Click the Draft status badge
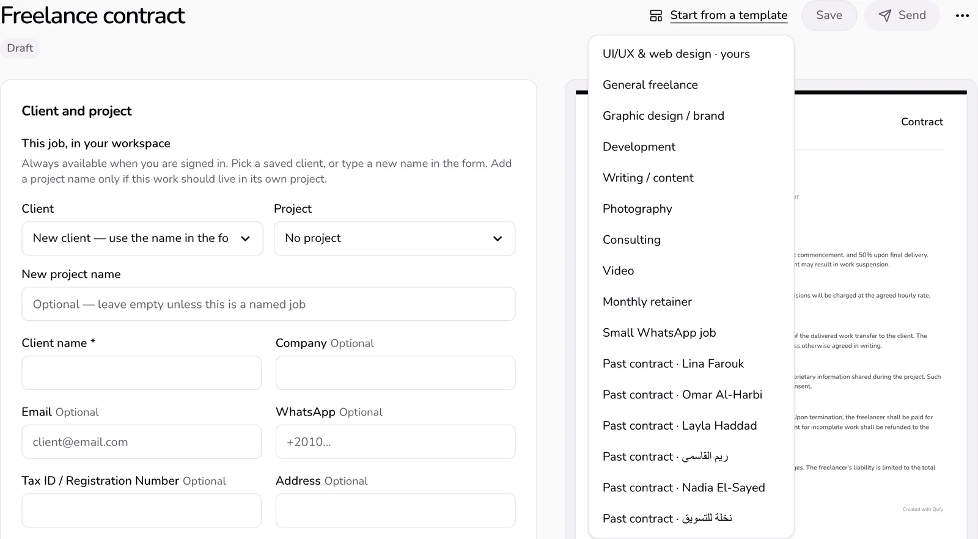 click(20, 48)
